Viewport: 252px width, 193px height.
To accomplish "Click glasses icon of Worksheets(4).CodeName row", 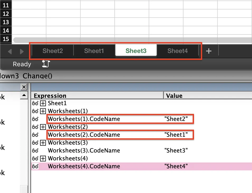I will click(x=35, y=166).
